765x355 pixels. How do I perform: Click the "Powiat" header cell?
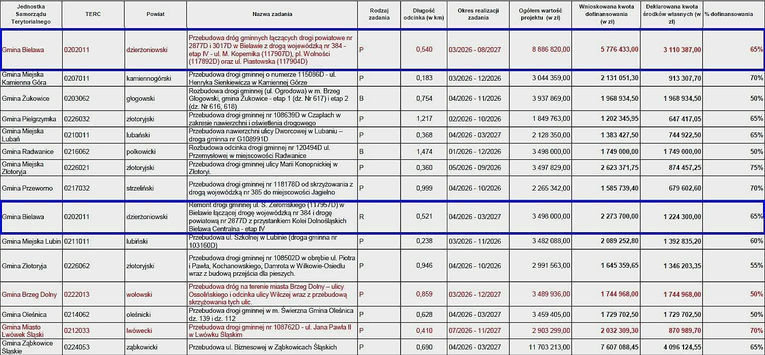[x=155, y=15]
